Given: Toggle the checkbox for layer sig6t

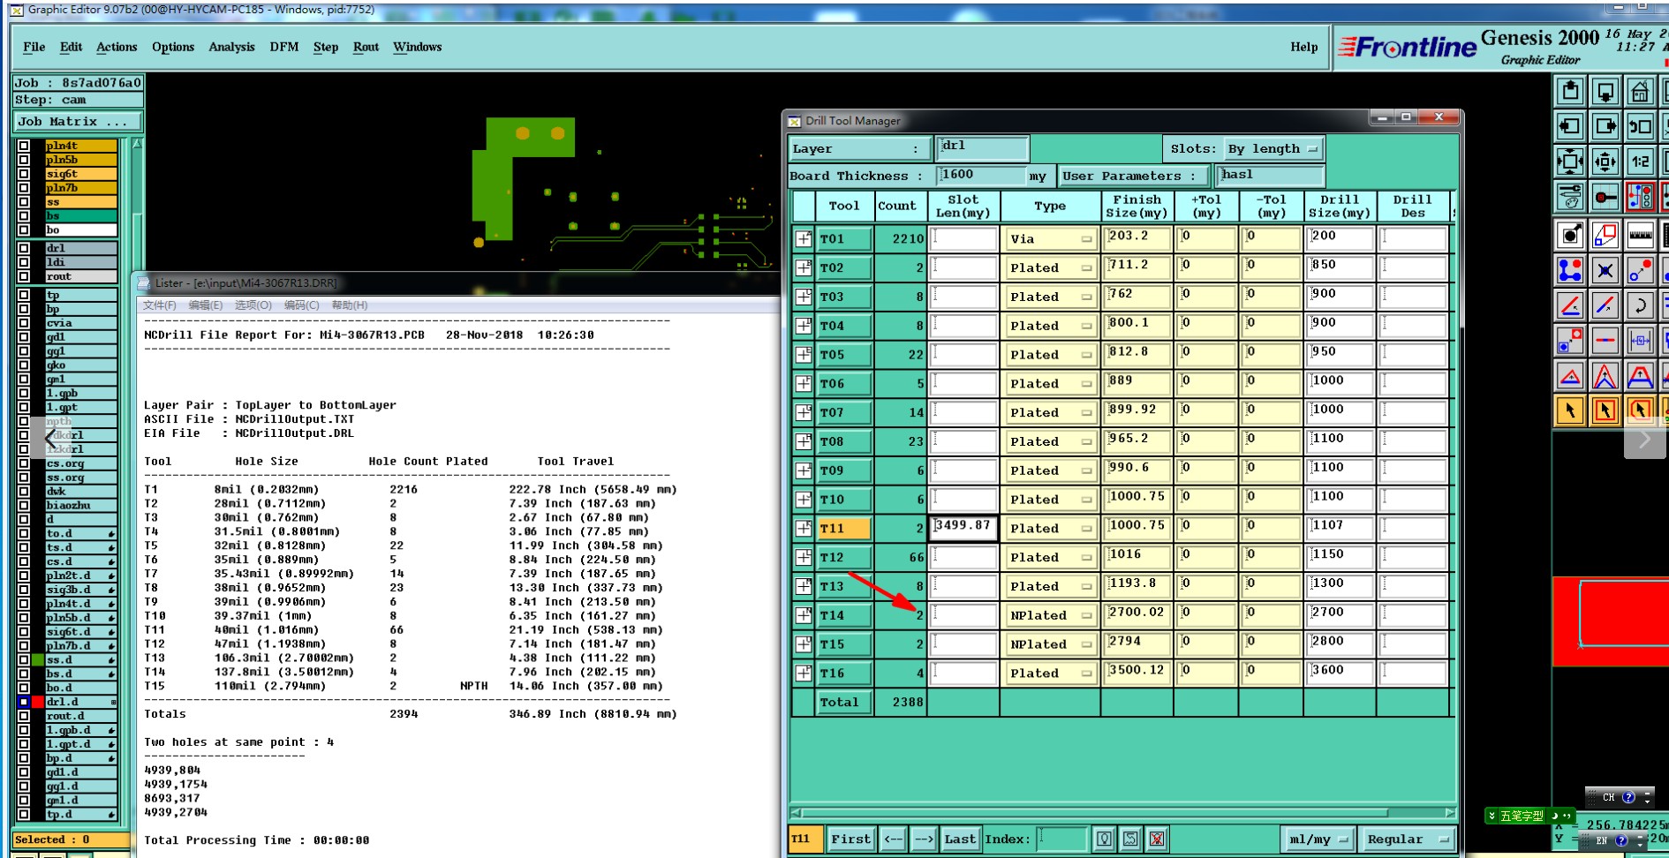Looking at the screenshot, I should 24,174.
